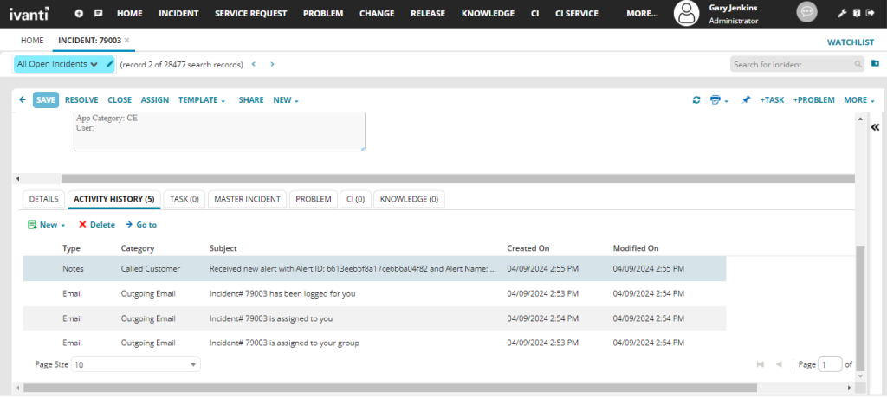The width and height of the screenshot is (887, 398).
Task: Select 'has been logged for you' row
Action: click(374, 293)
